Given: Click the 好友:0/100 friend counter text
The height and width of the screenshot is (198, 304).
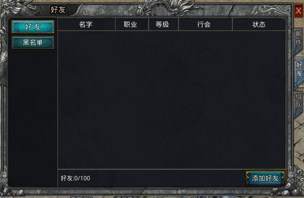Looking at the screenshot, I should 75,178.
